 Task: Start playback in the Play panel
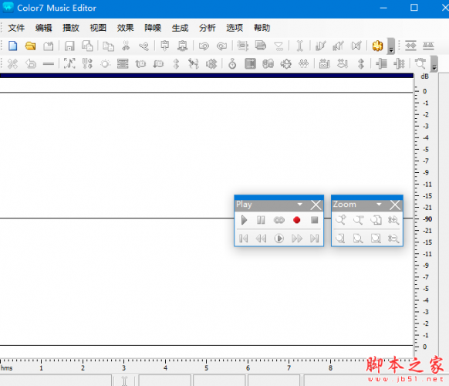(x=244, y=220)
